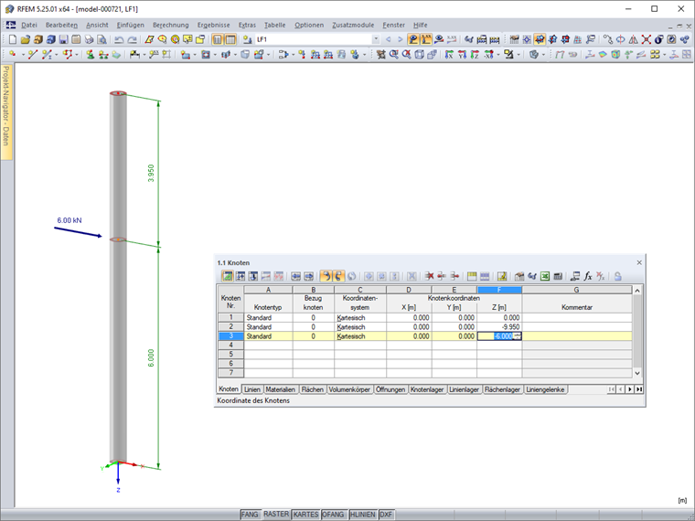Click the print preview icon

coord(102,39)
